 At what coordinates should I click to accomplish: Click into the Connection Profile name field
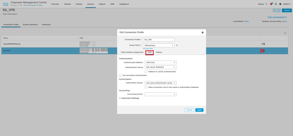[159, 40]
